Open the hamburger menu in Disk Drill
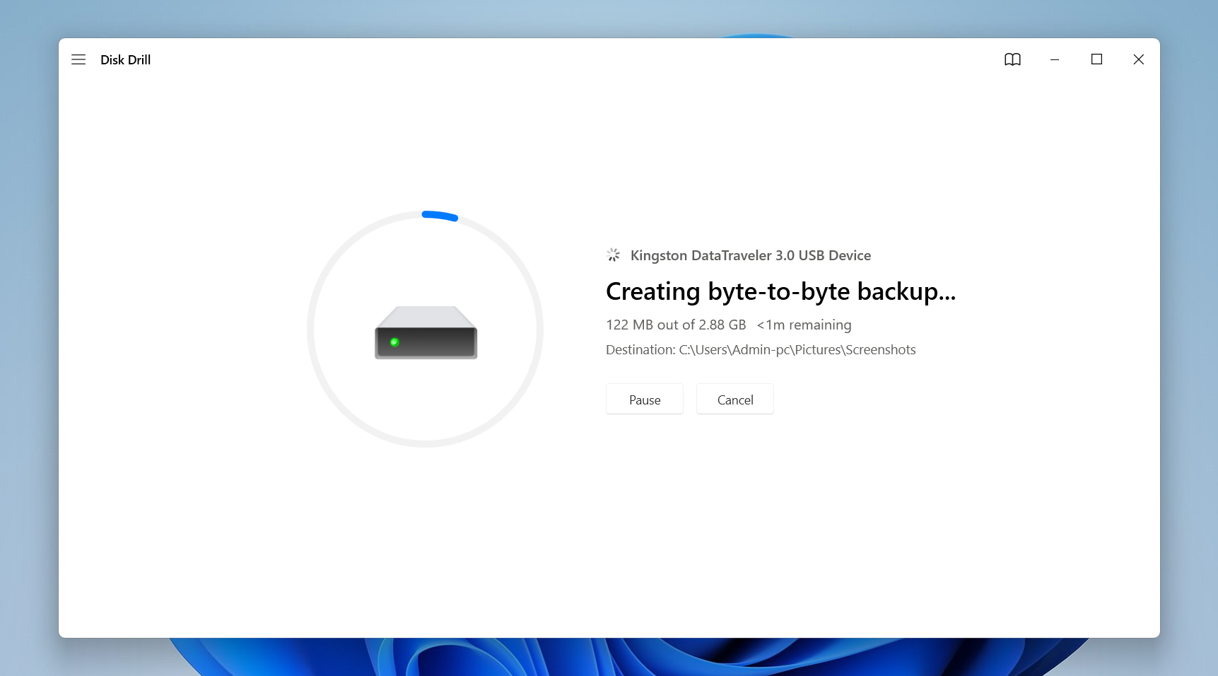The height and width of the screenshot is (676, 1218). 78,59
